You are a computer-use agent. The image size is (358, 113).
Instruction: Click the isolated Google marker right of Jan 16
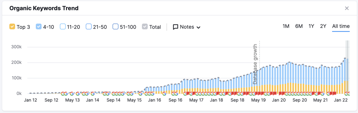click(164, 94)
